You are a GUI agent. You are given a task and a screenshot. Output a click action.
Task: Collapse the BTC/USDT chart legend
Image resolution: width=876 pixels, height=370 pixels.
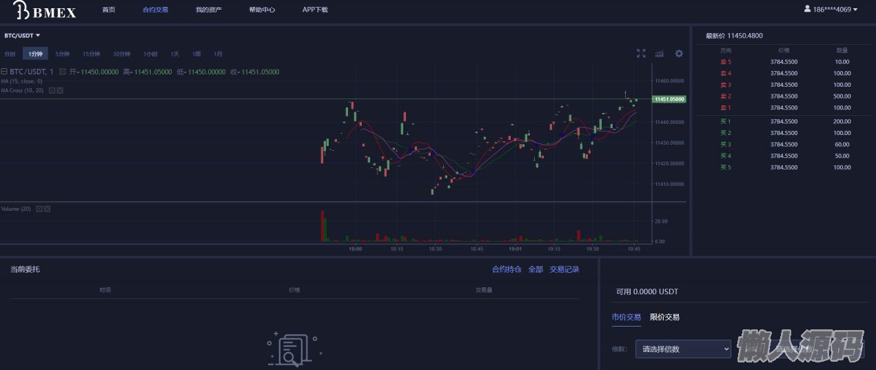tap(3, 72)
